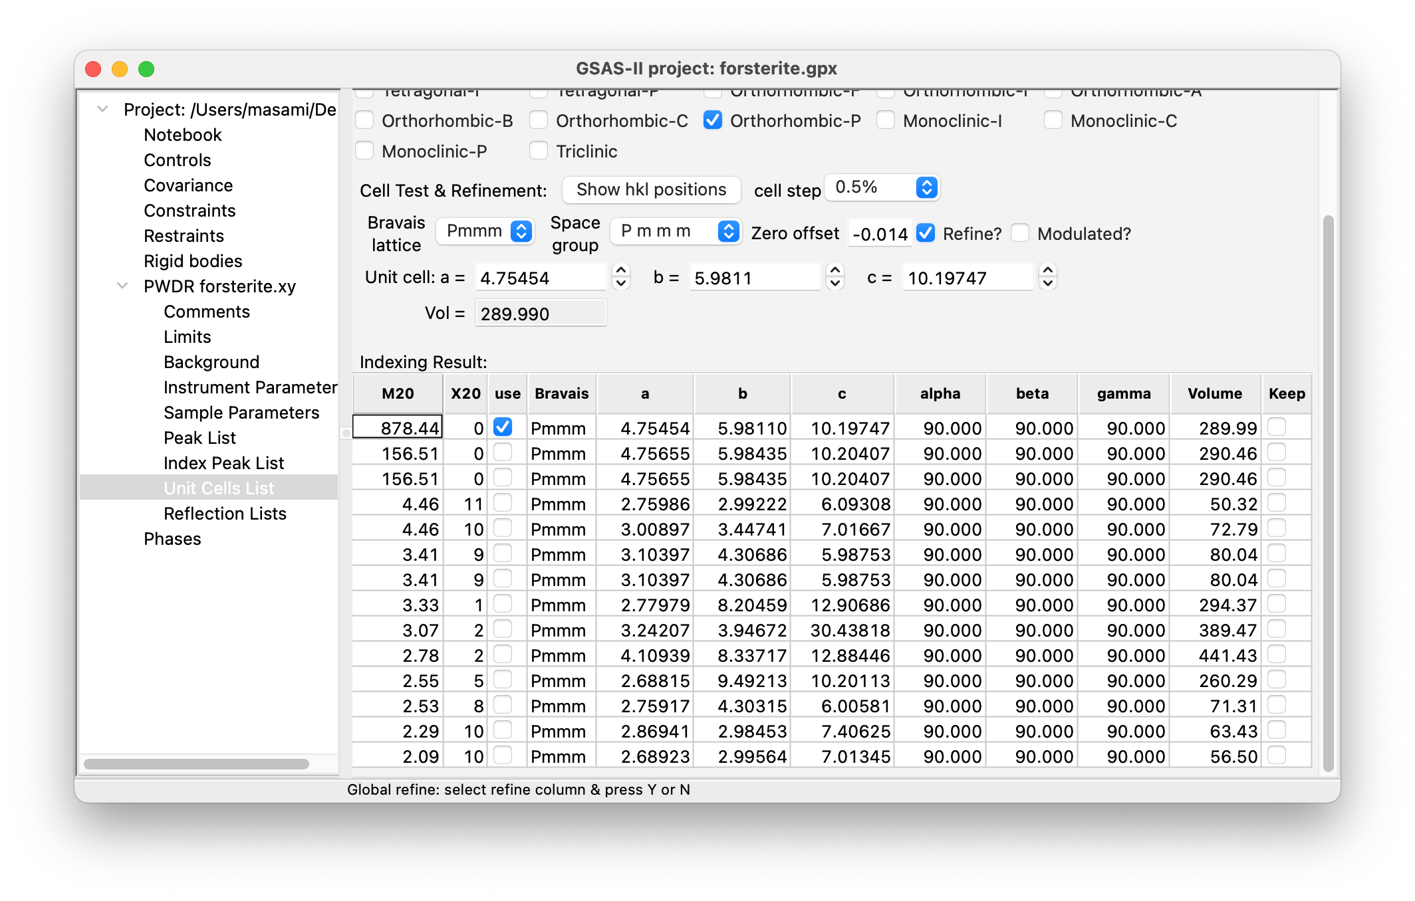Viewport: 1415px width, 901px height.
Task: Click the Zero offset input field
Action: pyautogui.click(x=879, y=234)
